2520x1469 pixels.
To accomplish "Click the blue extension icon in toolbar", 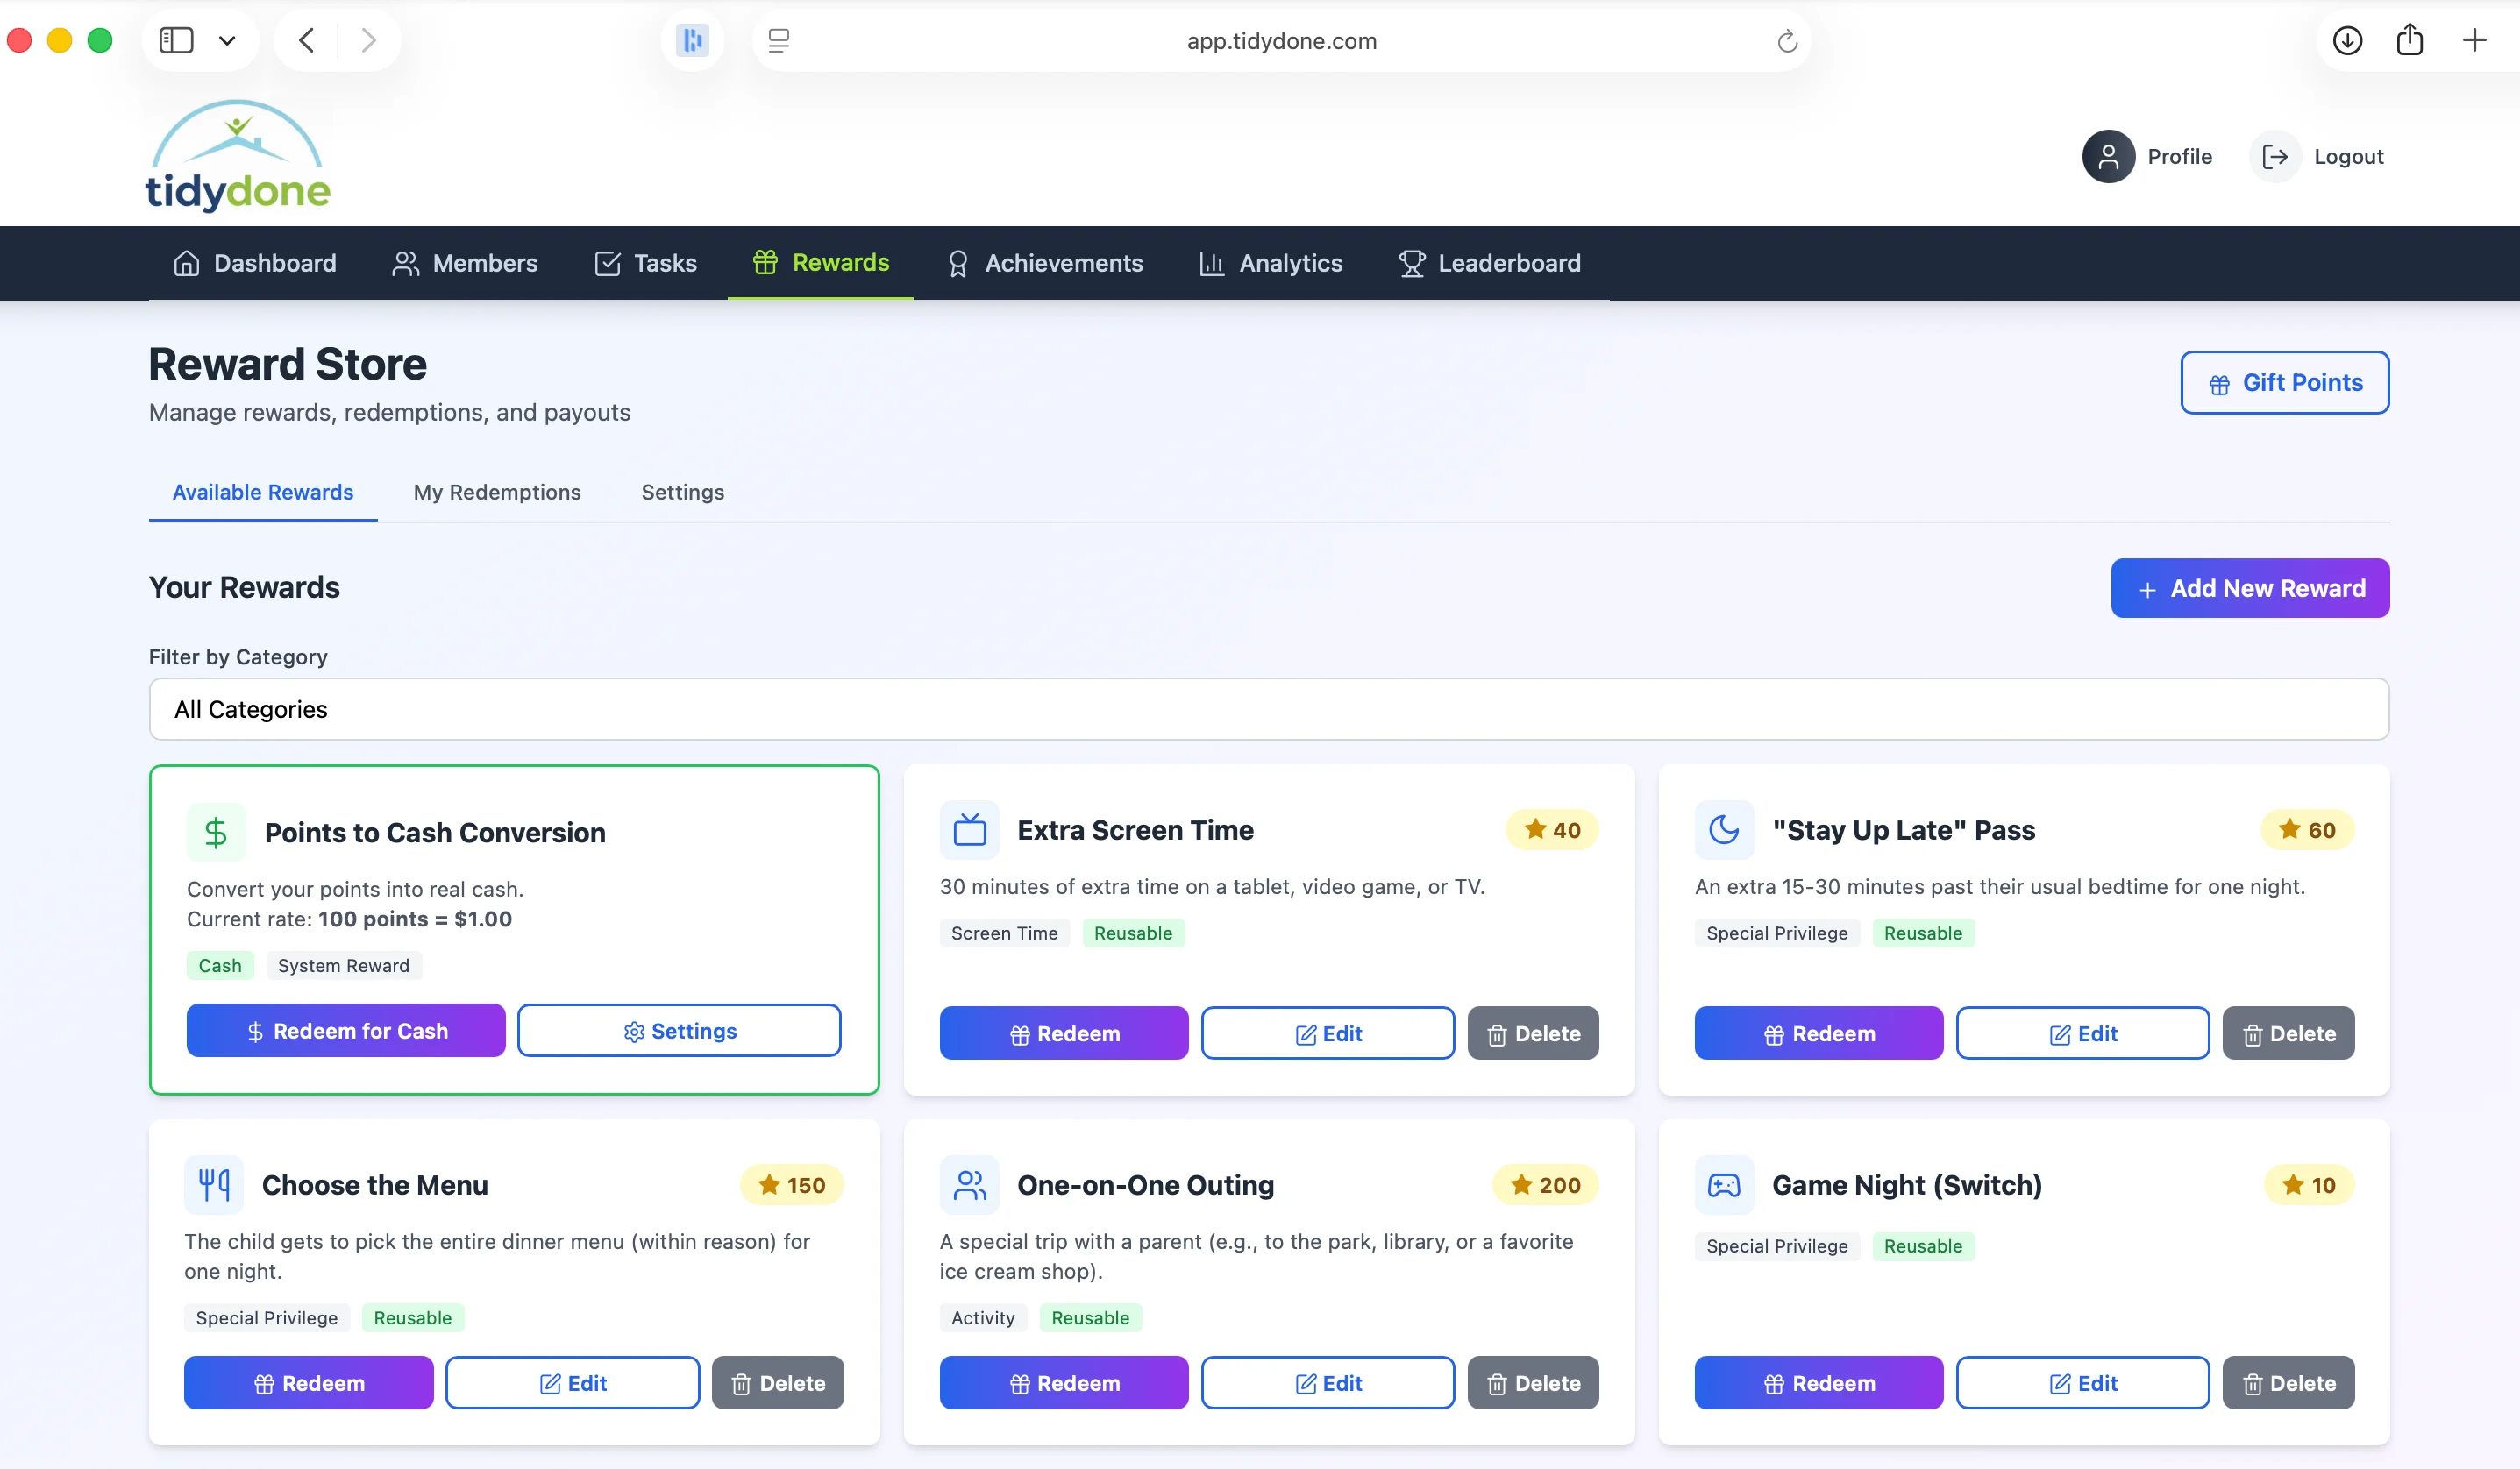I will coord(692,40).
